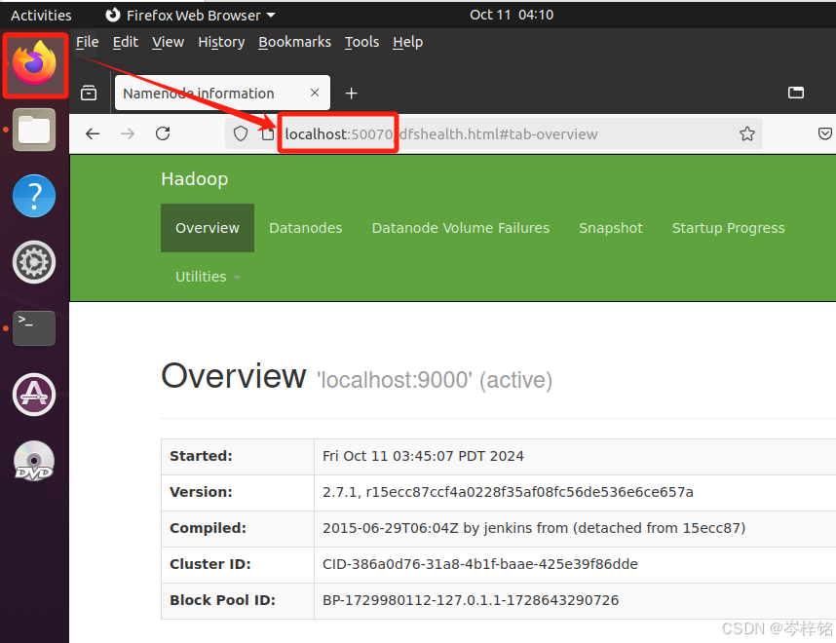Screen dimensions: 836x643
Task: Bookmark this page with the star icon
Action: pyautogui.click(x=747, y=133)
